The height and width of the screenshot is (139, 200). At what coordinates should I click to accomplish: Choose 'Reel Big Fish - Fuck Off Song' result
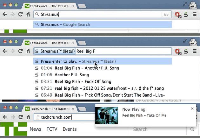tap(103, 81)
